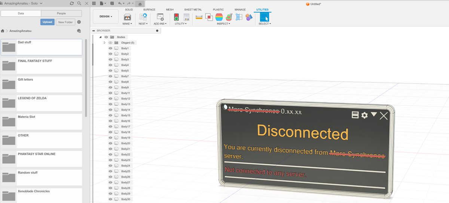Click the data panel vertical scrollbar
The height and width of the screenshot is (203, 449).
click(86, 78)
